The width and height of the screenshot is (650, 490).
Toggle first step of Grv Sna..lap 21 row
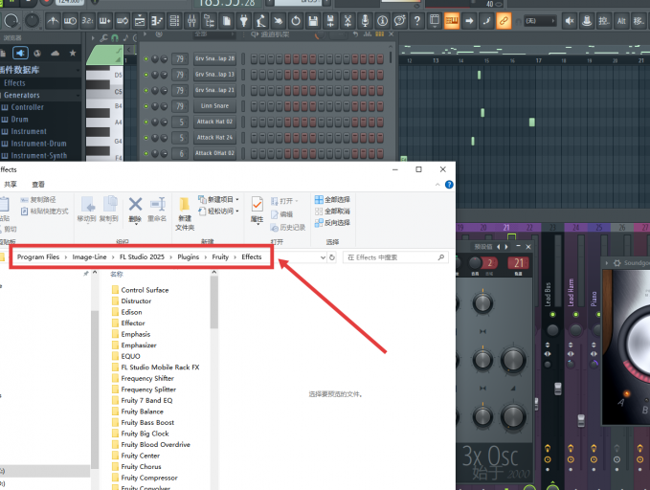pyautogui.click(x=254, y=90)
